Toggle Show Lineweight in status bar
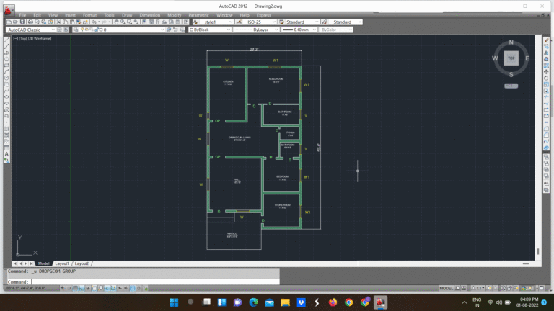This screenshot has width=554, height=311. 126,288
